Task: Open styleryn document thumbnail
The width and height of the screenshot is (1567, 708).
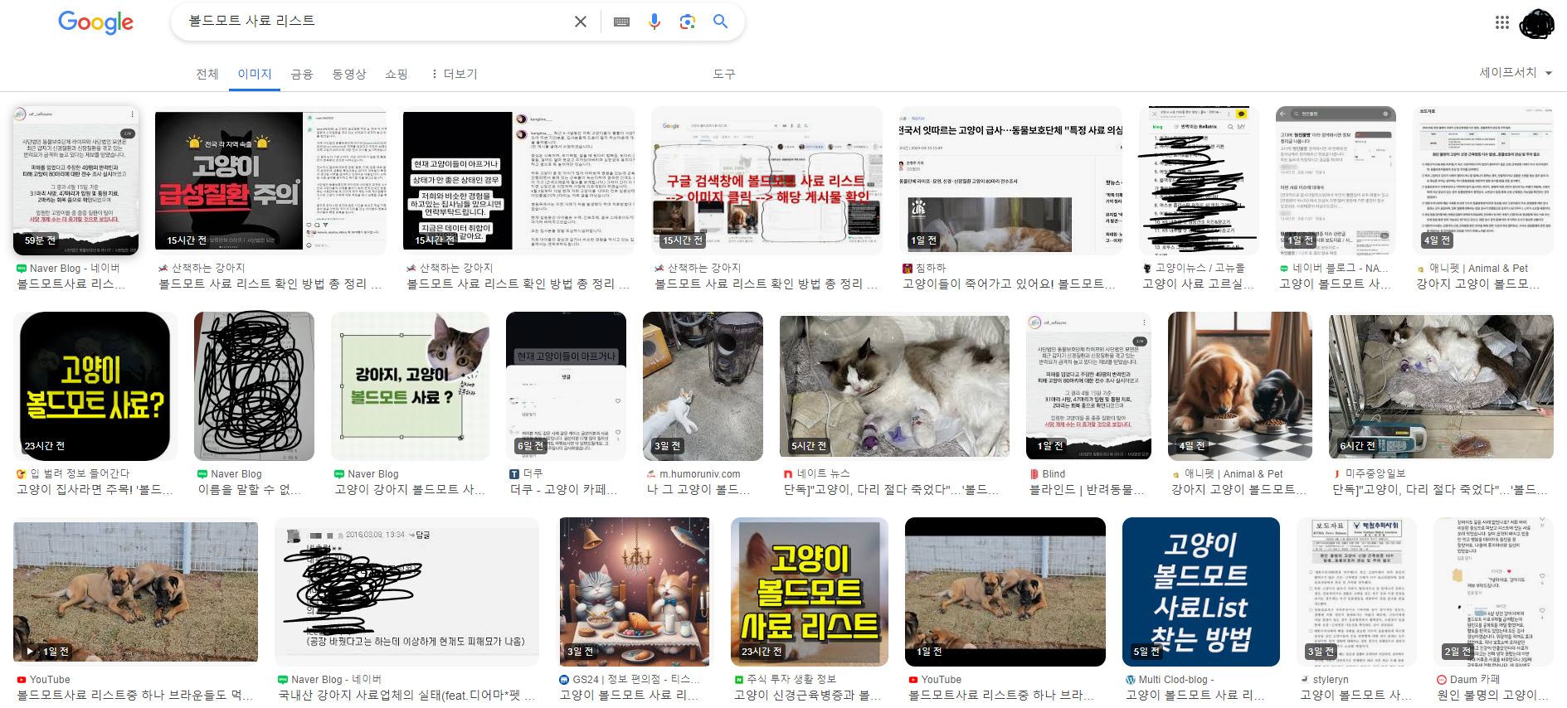Action: coord(1356,591)
